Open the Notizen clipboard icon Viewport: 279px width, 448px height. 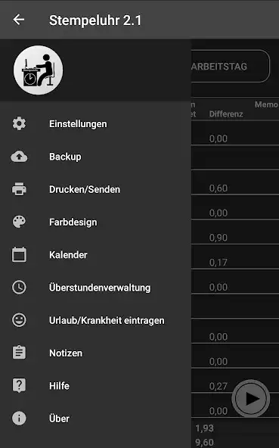click(19, 353)
